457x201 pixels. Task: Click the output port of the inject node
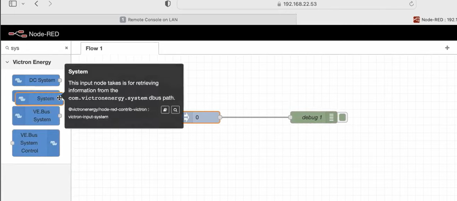pyautogui.click(x=220, y=117)
